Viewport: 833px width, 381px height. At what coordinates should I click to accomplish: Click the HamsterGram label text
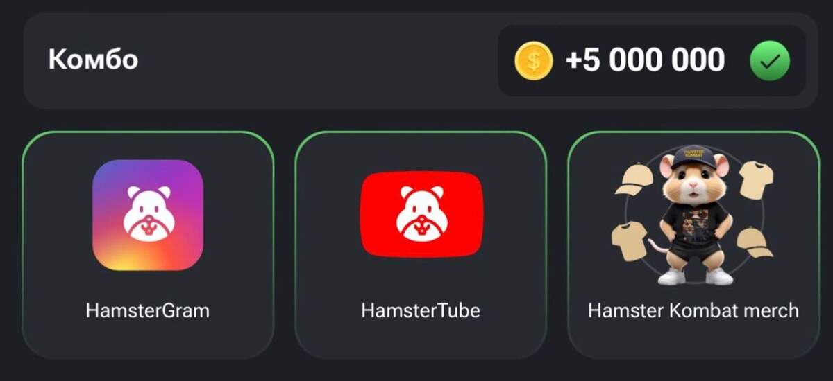click(148, 310)
